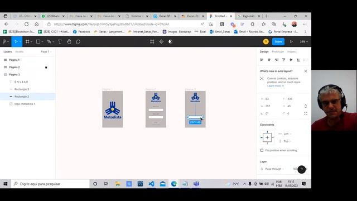Close the auto layout notice

point(306,71)
